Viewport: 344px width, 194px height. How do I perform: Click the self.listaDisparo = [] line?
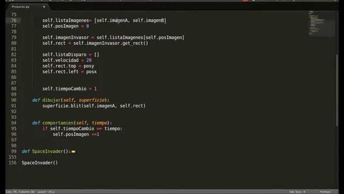pos(70,54)
